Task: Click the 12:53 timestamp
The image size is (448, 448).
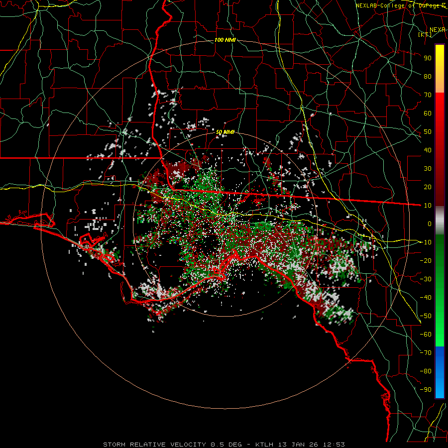Action: [x=334, y=445]
